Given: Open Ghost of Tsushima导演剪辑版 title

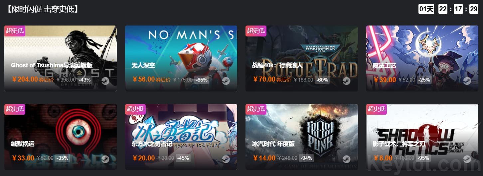Looking at the screenshot, I should tap(52, 65).
